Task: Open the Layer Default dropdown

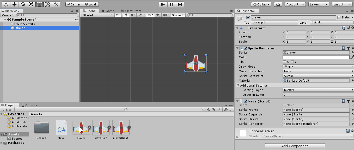Action: click(332, 23)
